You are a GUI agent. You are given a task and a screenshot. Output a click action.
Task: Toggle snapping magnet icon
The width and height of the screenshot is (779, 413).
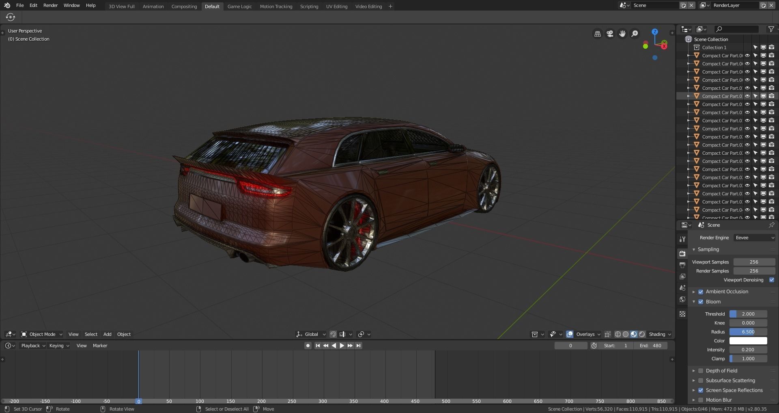coord(333,334)
